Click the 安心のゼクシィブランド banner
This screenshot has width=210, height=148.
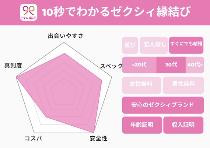(163, 105)
